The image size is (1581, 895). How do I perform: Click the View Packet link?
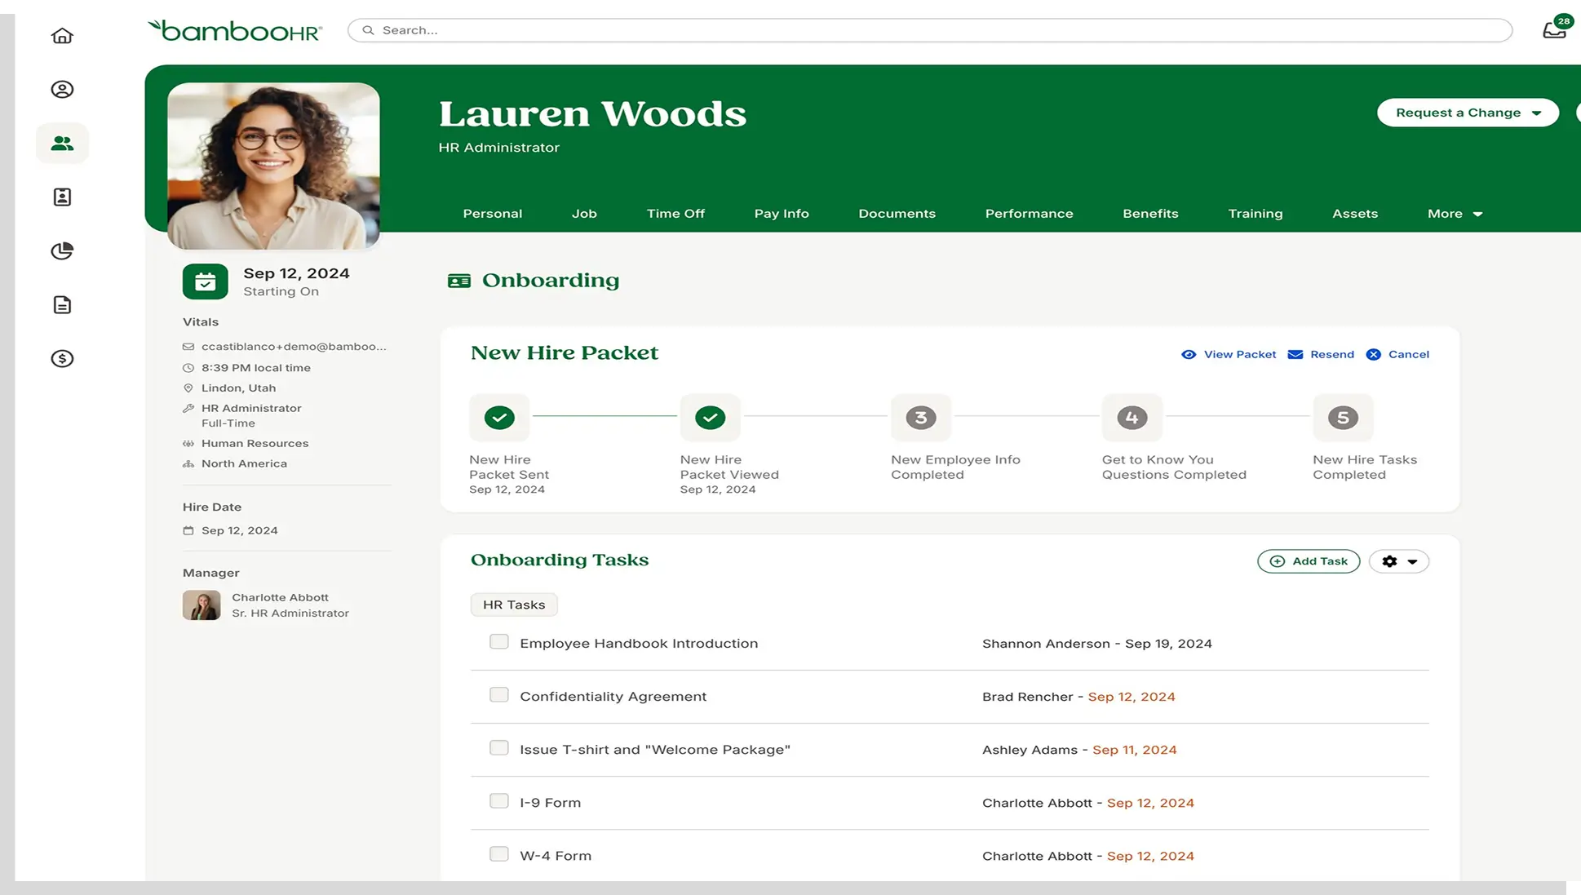1229,354
